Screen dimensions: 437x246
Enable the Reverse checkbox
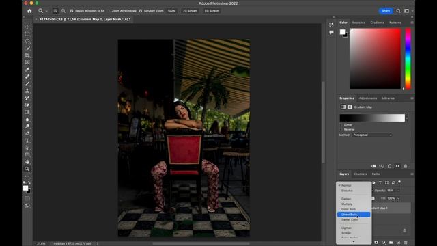(341, 129)
